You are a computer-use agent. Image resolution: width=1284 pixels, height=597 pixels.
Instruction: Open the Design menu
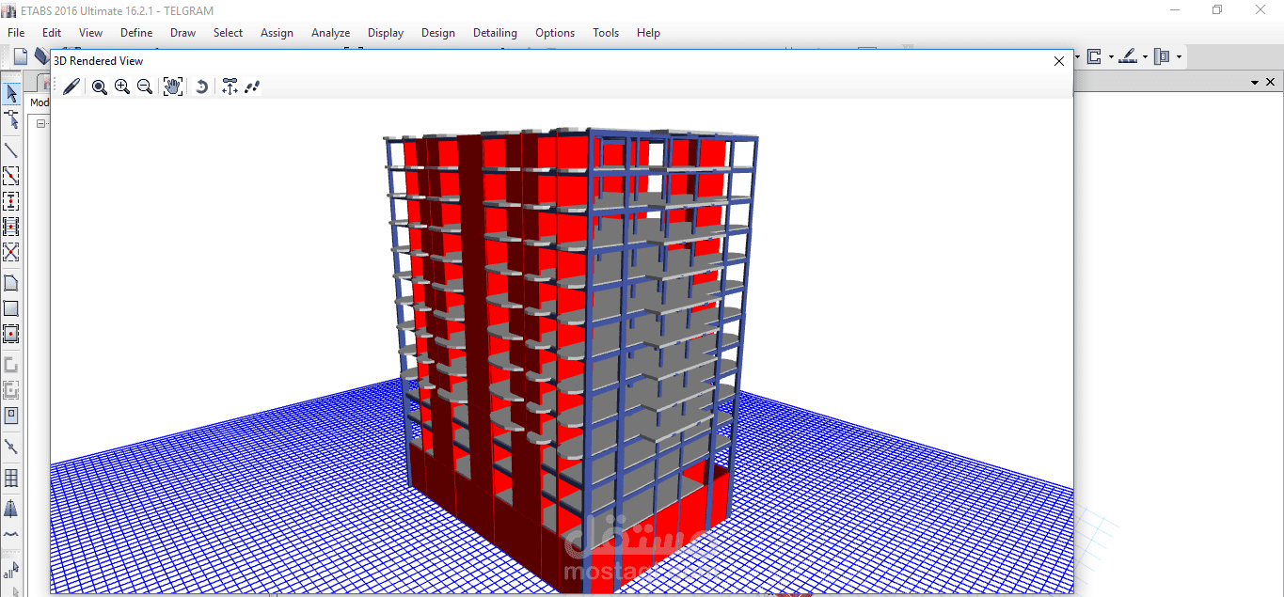(x=438, y=33)
